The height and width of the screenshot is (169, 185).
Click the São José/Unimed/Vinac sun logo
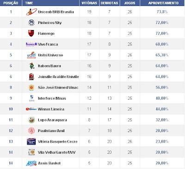coord(31,88)
